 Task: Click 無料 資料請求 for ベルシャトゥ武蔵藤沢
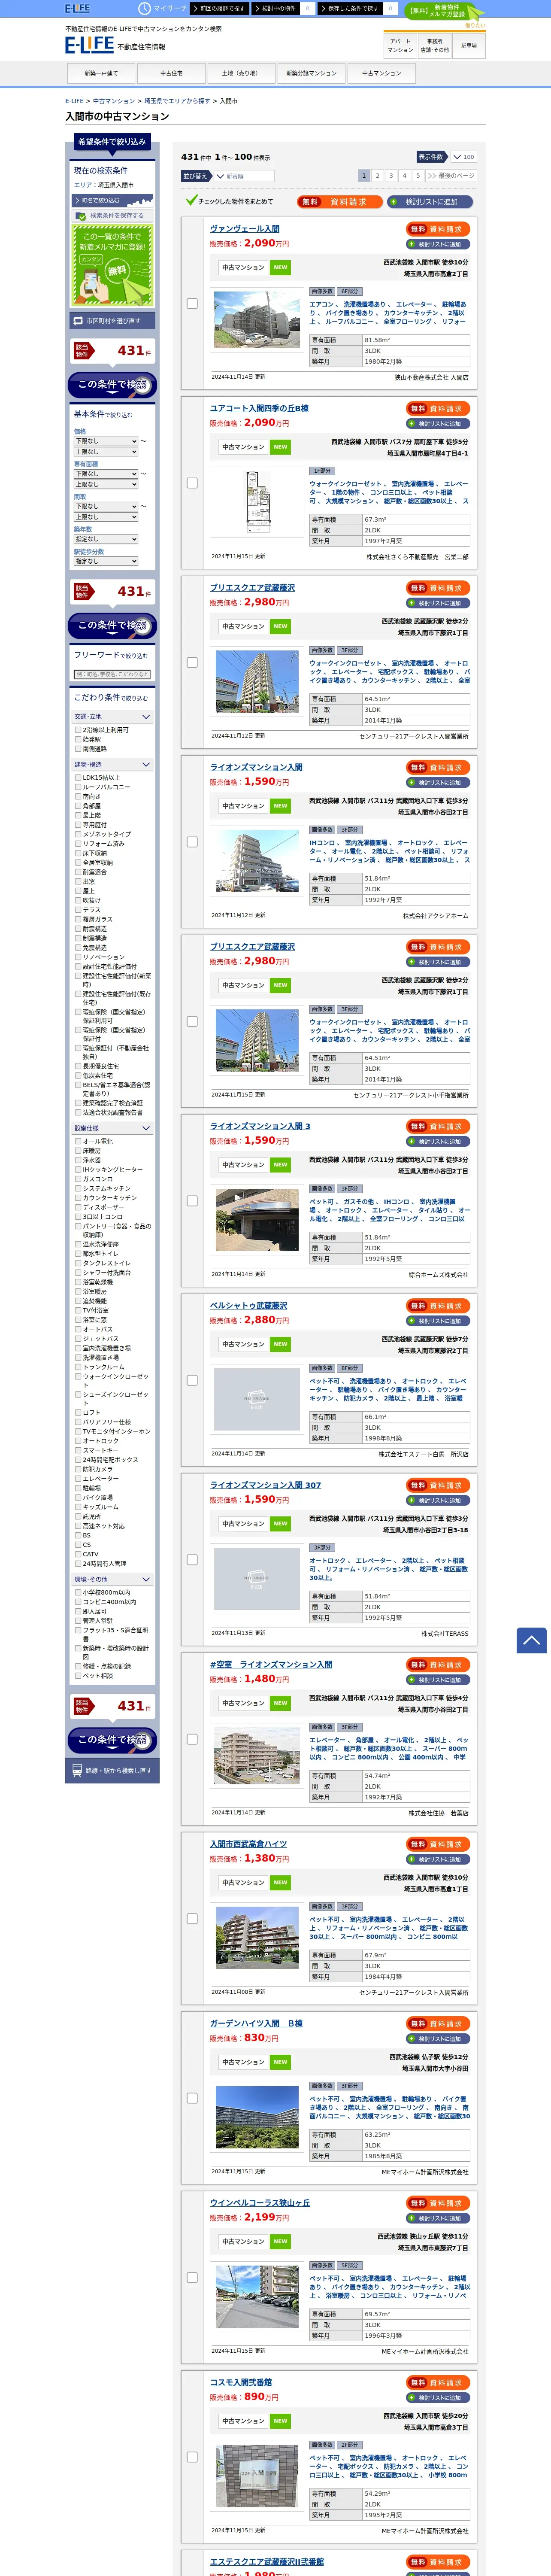(438, 1305)
